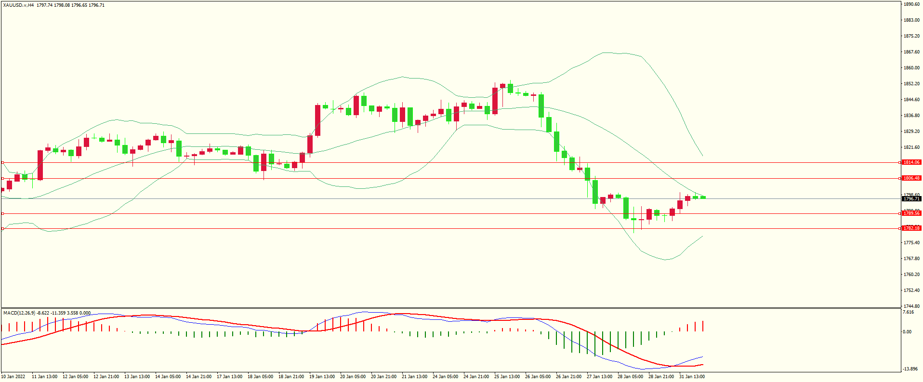Click the MACD scale value 7.616

[908, 312]
